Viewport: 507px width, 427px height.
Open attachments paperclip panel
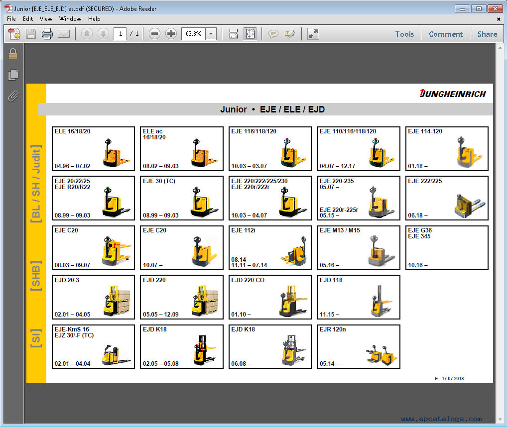[13, 96]
